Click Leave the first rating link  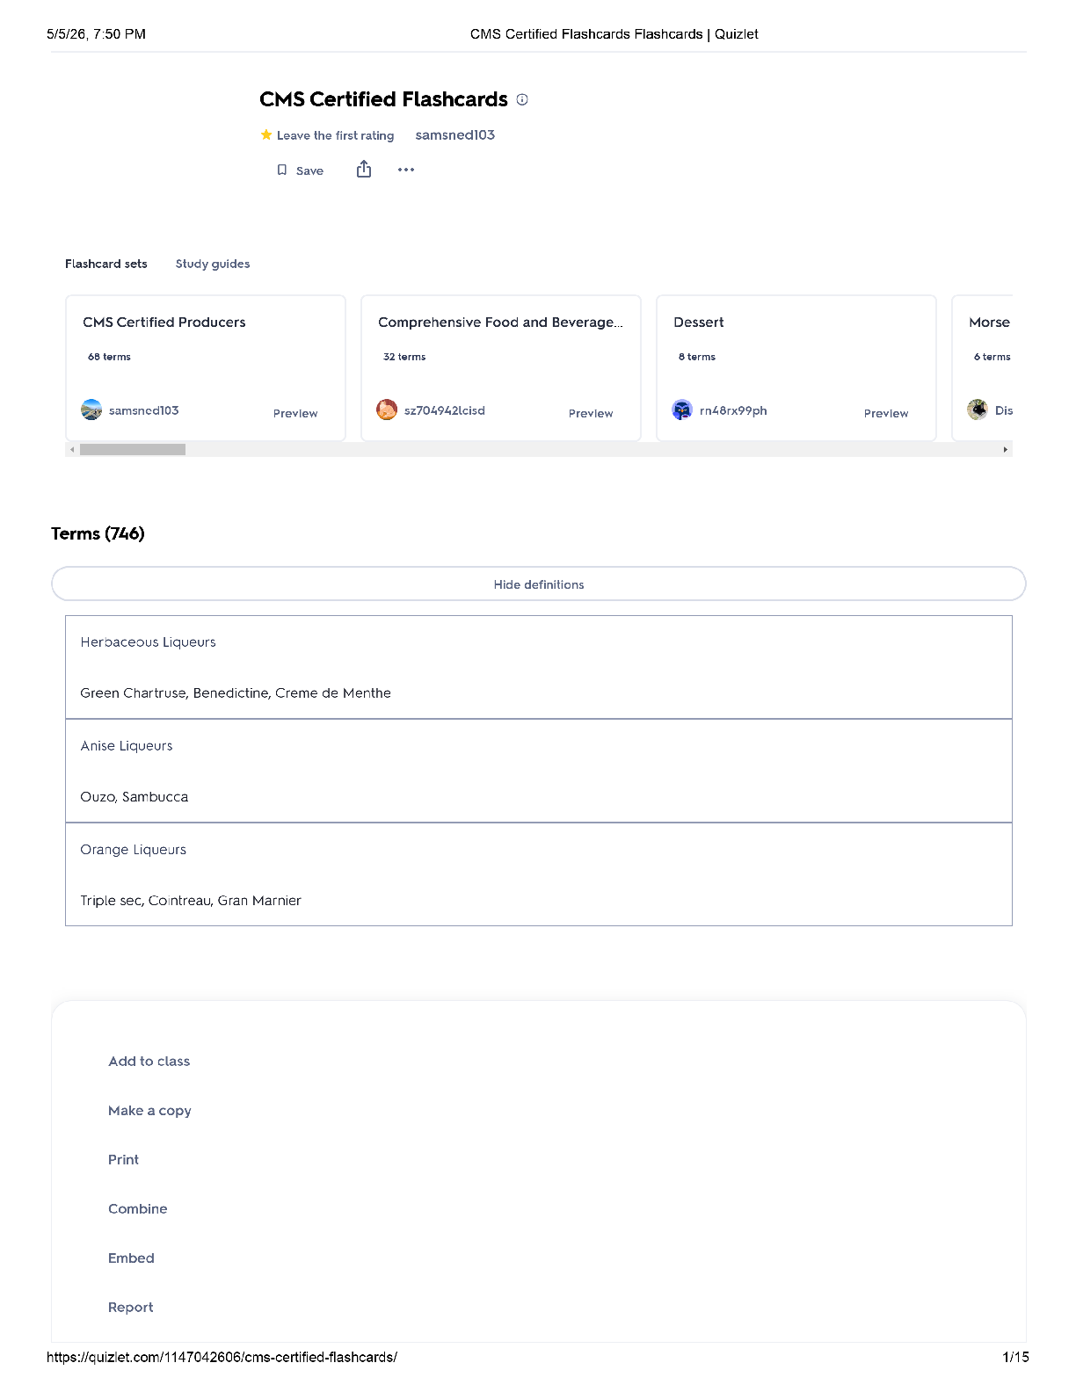click(335, 135)
